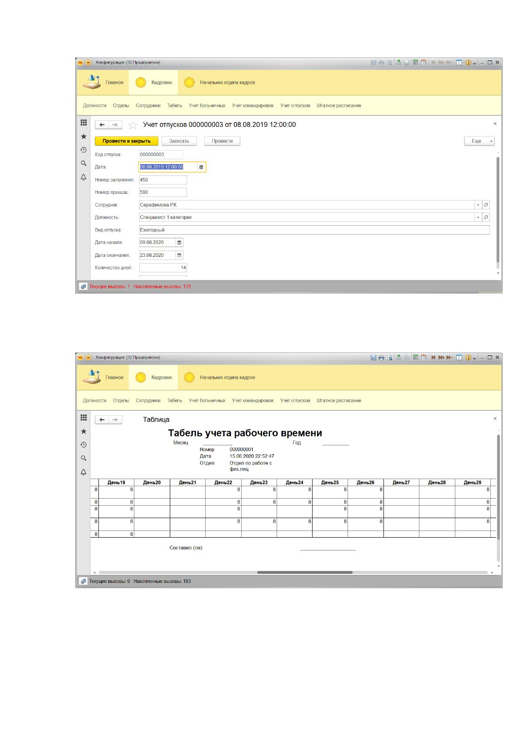Open Отделы link in bottom window
The image size is (528, 747).
point(121,401)
